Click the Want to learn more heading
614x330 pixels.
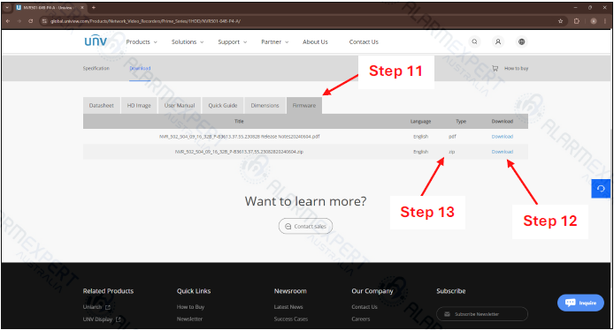point(305,201)
